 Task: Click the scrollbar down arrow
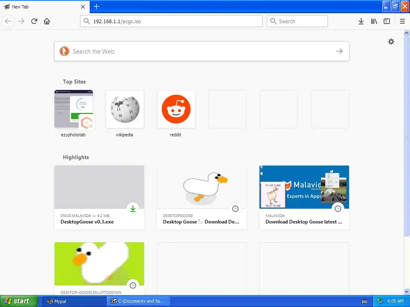pyautogui.click(x=406, y=291)
